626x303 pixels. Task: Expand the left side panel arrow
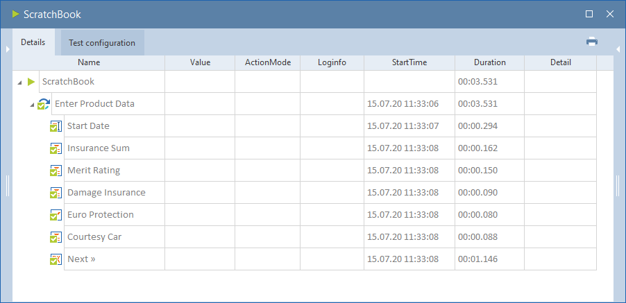click(x=8, y=49)
